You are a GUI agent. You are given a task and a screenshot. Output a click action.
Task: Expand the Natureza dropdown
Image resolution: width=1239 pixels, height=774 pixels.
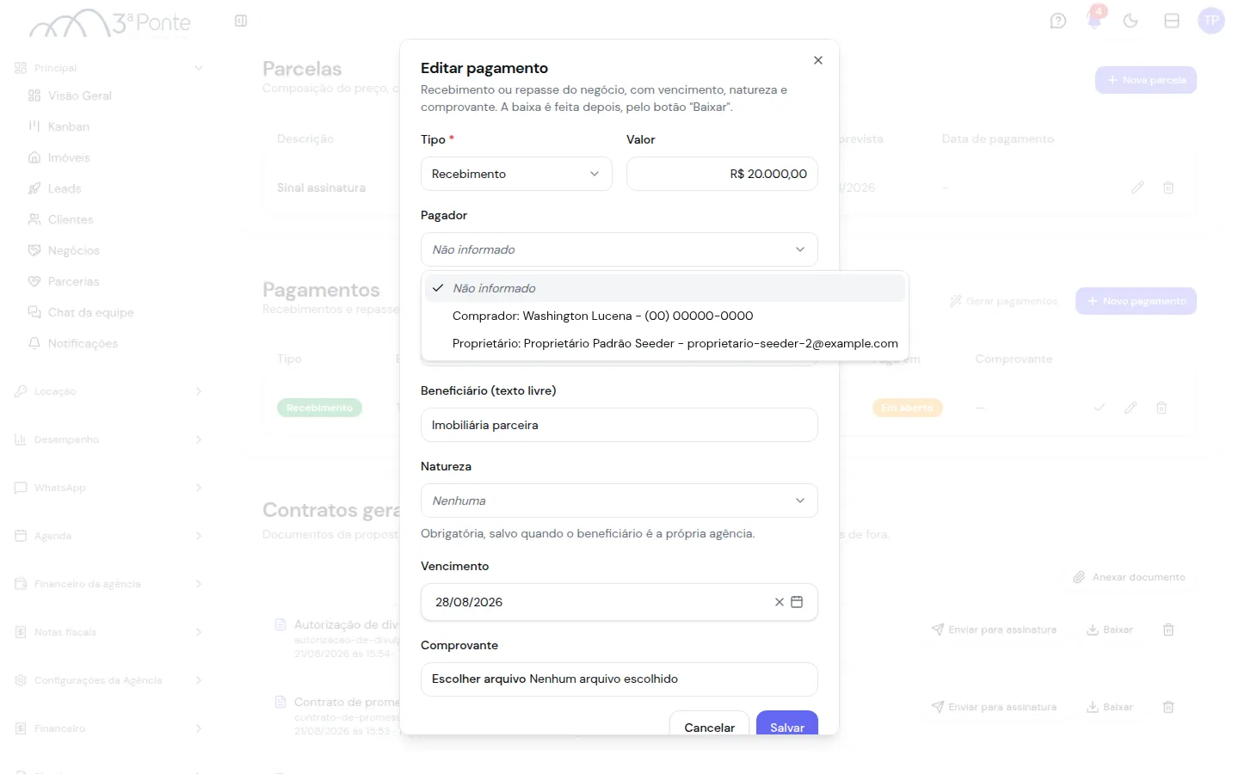coord(619,501)
